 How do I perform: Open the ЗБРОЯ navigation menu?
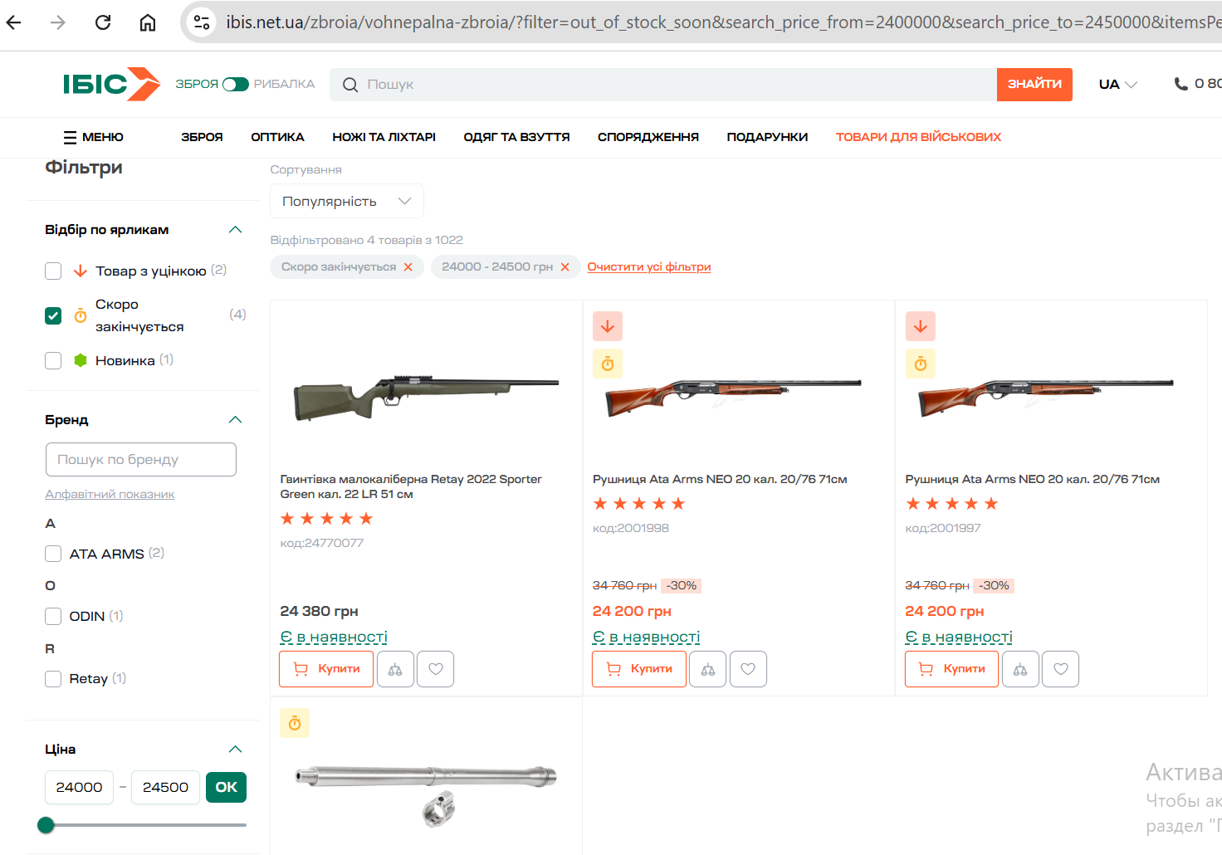tap(202, 137)
